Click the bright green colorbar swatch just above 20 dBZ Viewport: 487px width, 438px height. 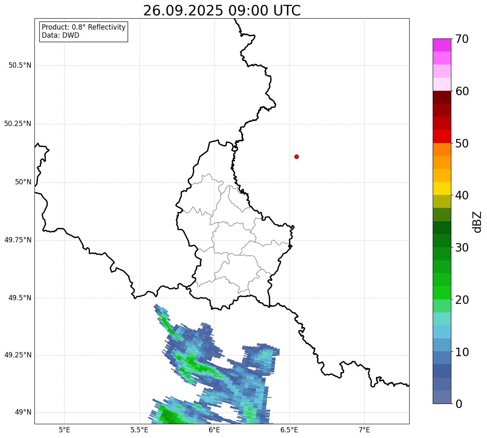pos(442,293)
